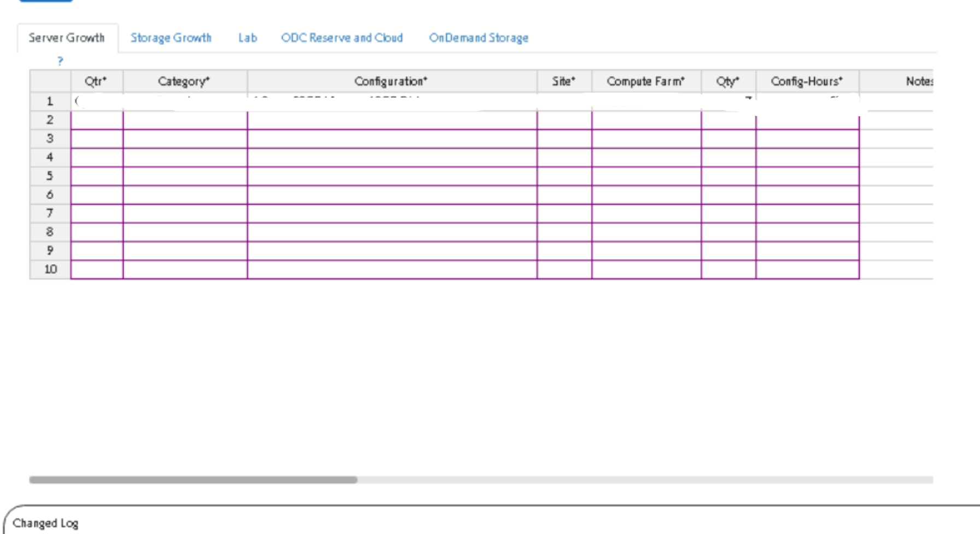This screenshot has height=534, width=980.
Task: Switch to the Storage Growth tab
Action: click(x=171, y=38)
